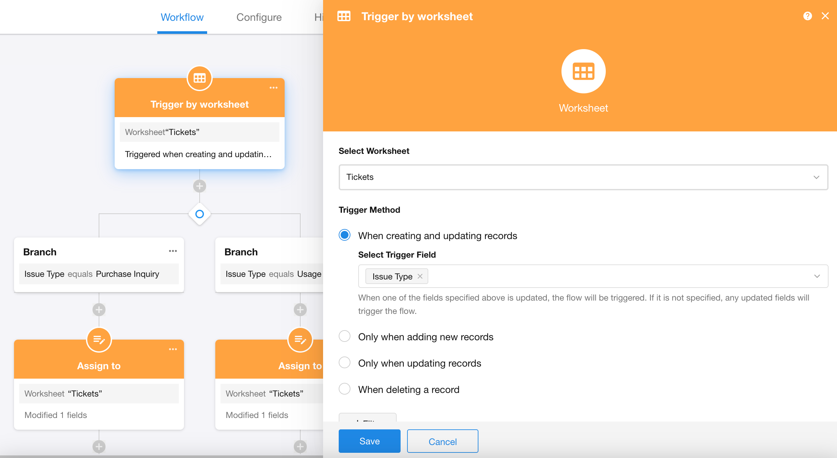Open the left Assign to node's more menu

click(173, 349)
